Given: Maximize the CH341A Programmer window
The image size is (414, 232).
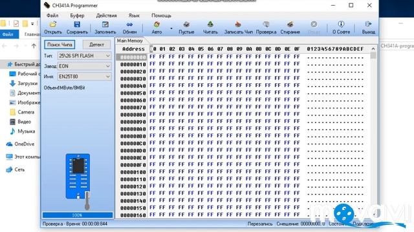Looking at the screenshot, I should (x=351, y=5).
